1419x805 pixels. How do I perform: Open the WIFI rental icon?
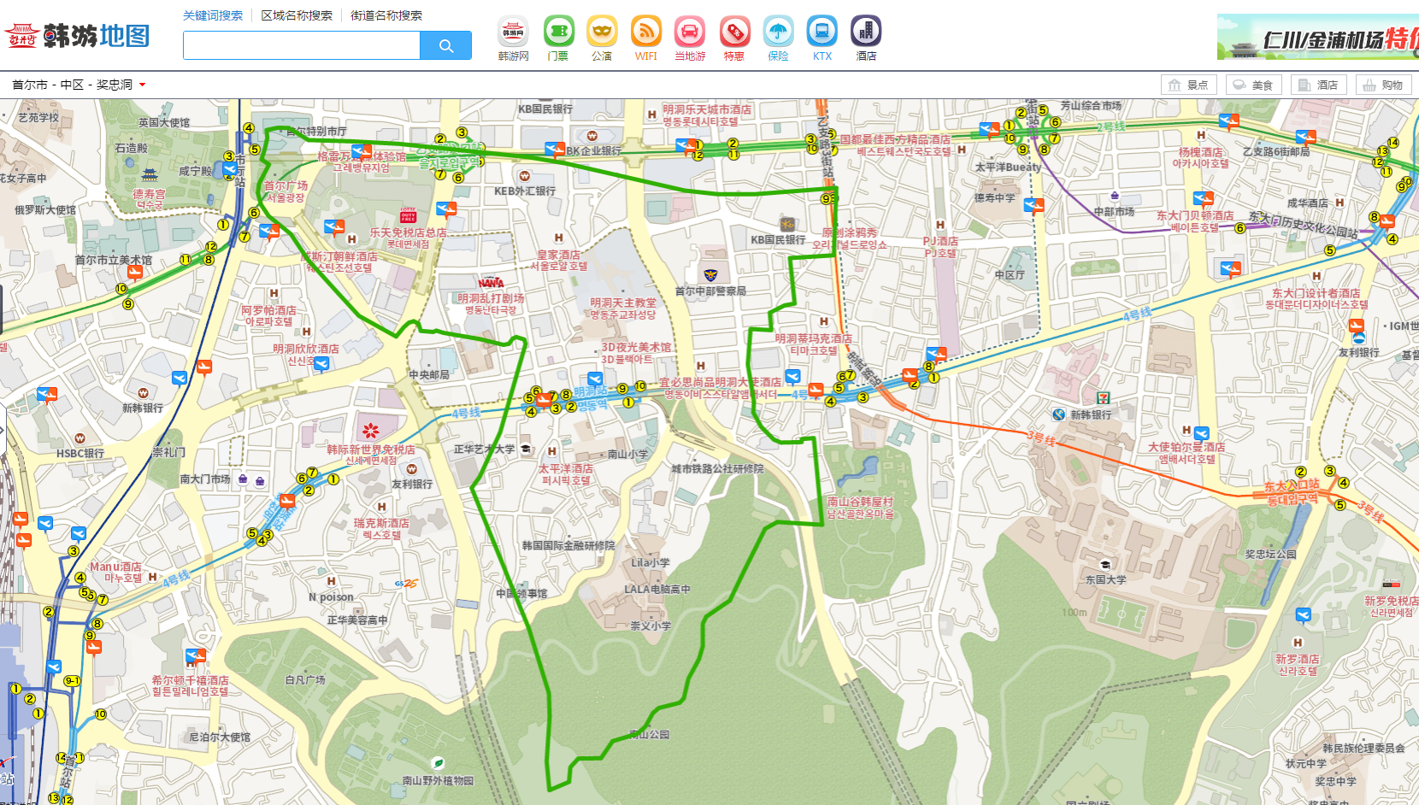coord(646,32)
